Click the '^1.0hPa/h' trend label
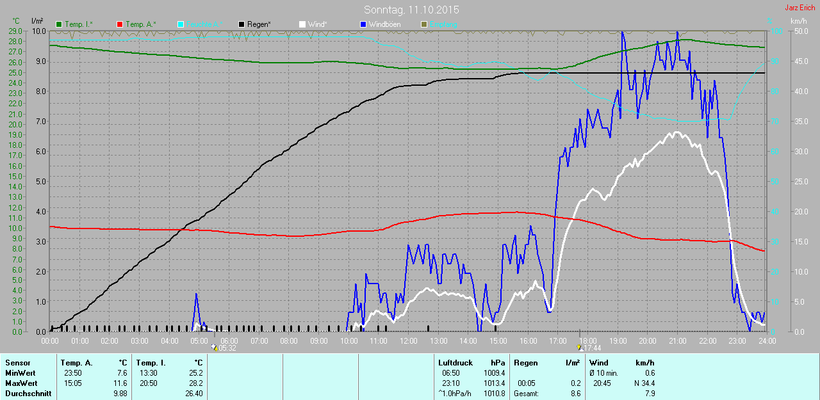 (x=455, y=394)
